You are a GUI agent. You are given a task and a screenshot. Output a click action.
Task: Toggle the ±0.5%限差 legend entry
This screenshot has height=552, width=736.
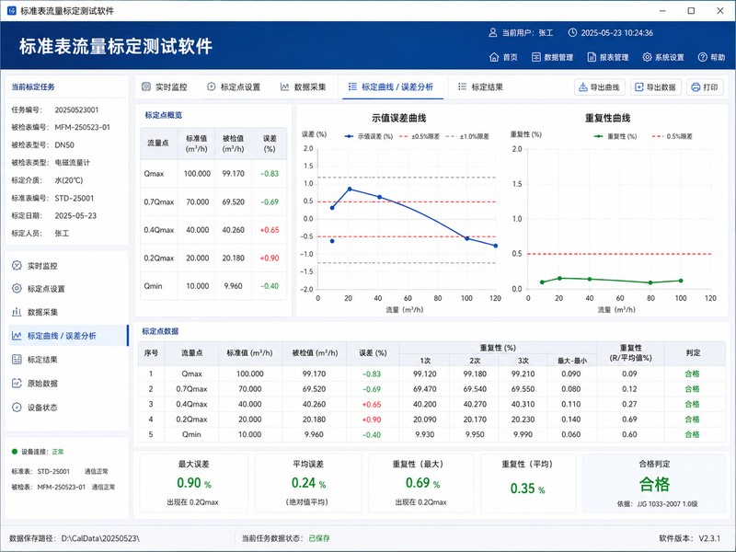(420, 136)
